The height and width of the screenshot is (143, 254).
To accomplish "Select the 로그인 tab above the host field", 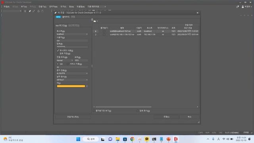I will [61, 25].
